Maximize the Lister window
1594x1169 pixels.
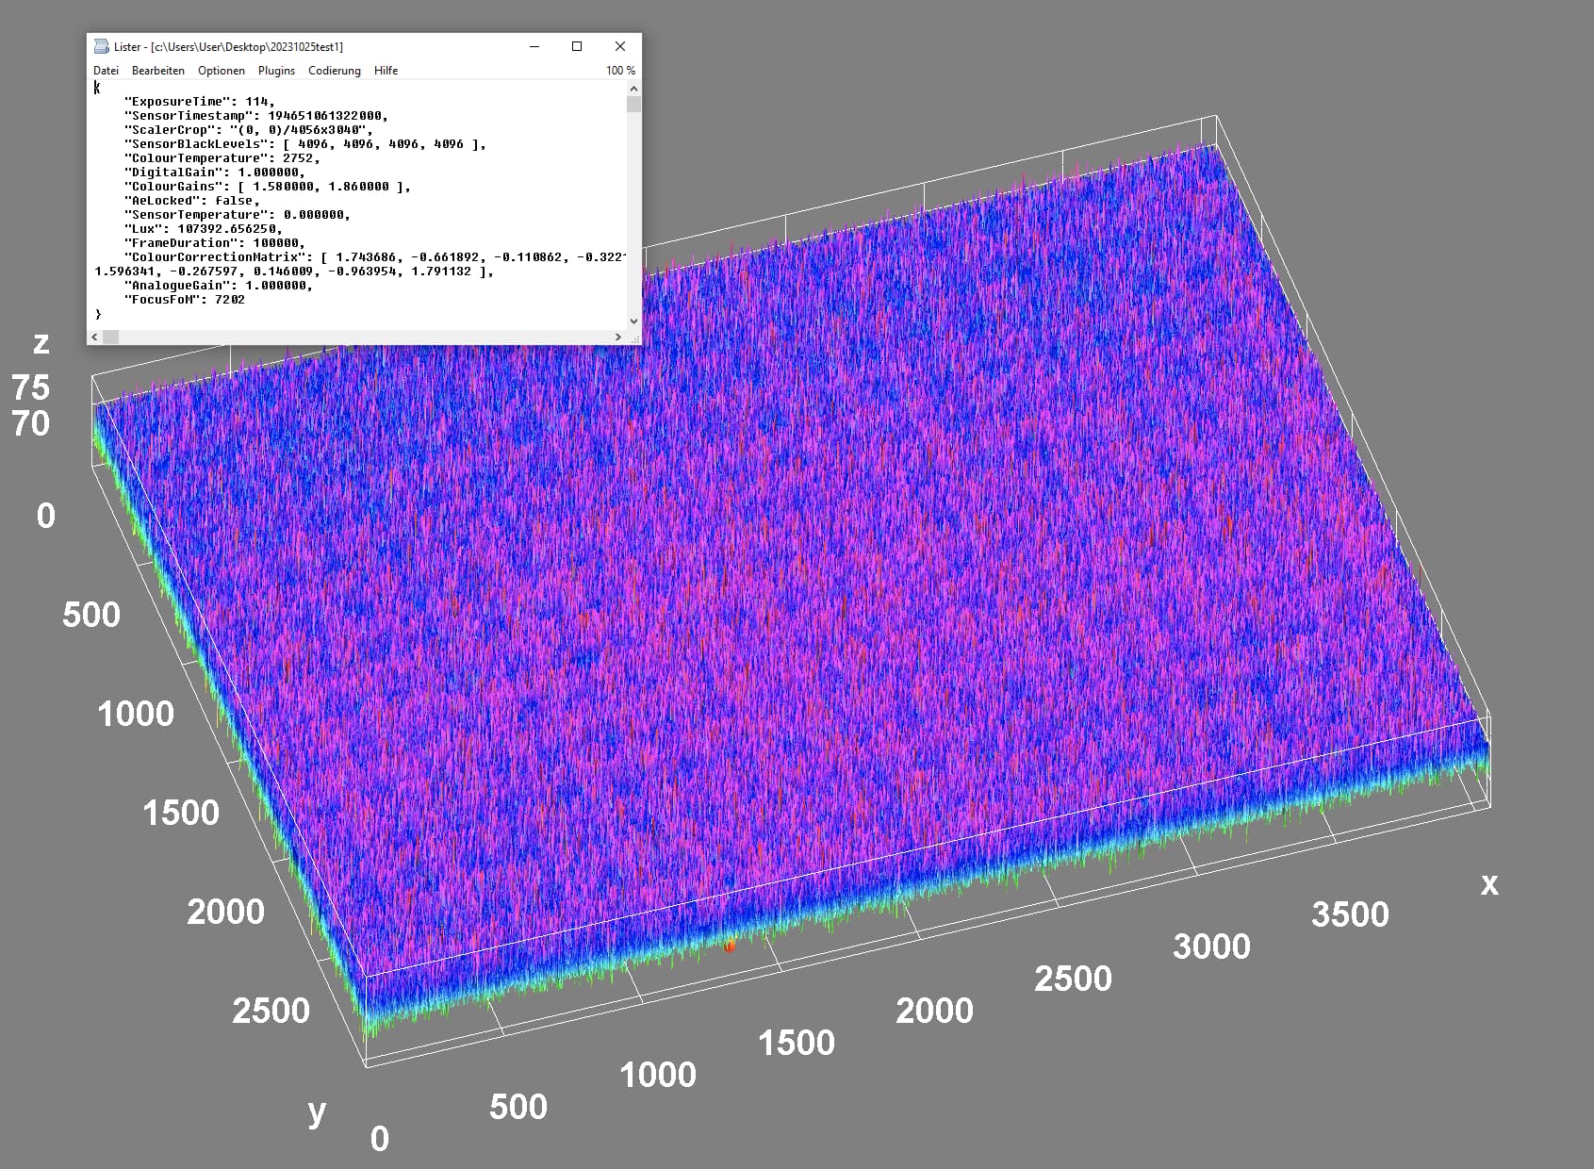[x=577, y=46]
